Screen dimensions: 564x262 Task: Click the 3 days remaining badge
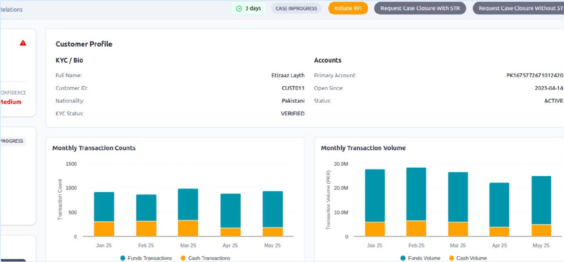click(x=248, y=8)
